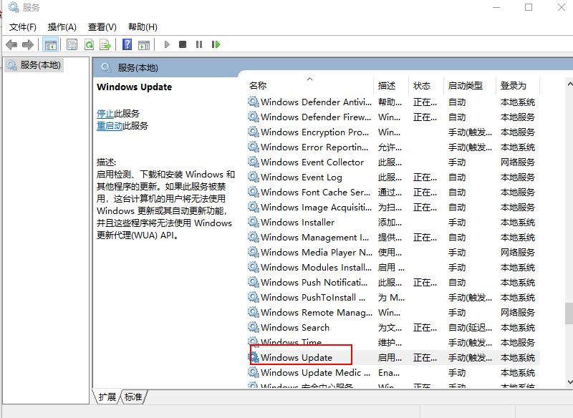Click the Restart Service icon
The image size is (573, 418).
pyautogui.click(x=216, y=44)
